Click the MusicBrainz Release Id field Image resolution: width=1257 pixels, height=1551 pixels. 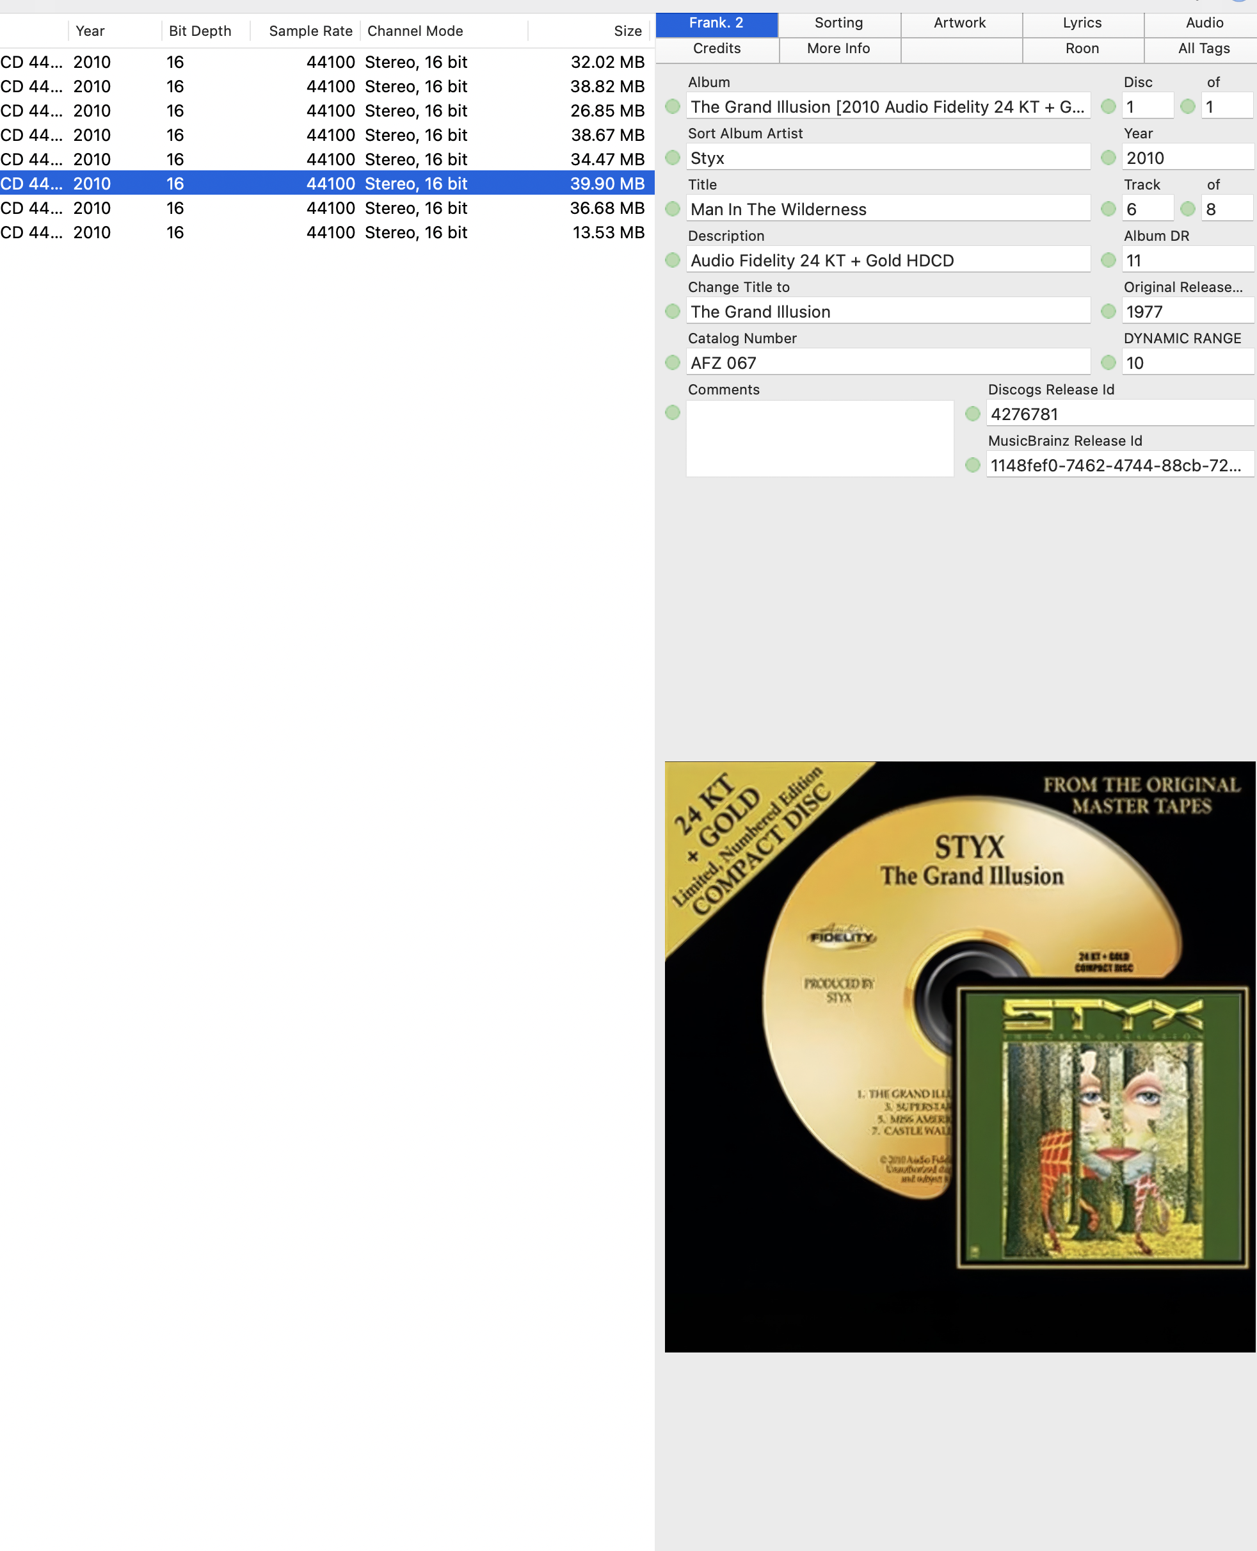(x=1120, y=465)
